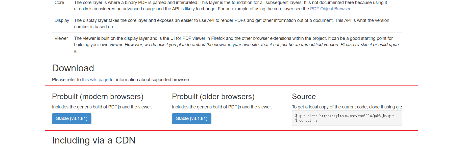Open the PDF Object Browser link

(x=330, y=9)
